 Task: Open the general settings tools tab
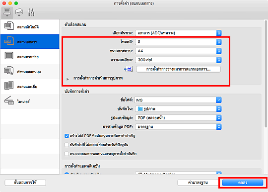pos(31,12)
